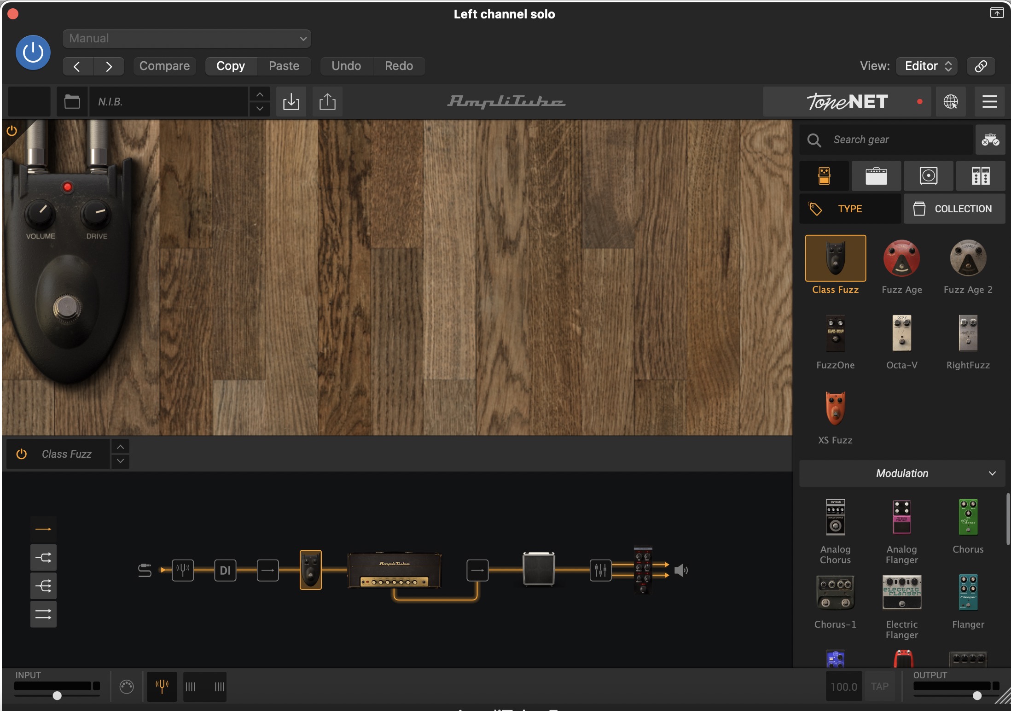Screen dimensions: 1011x711
Task: Click the tuner block in signal chain
Action: coord(183,570)
